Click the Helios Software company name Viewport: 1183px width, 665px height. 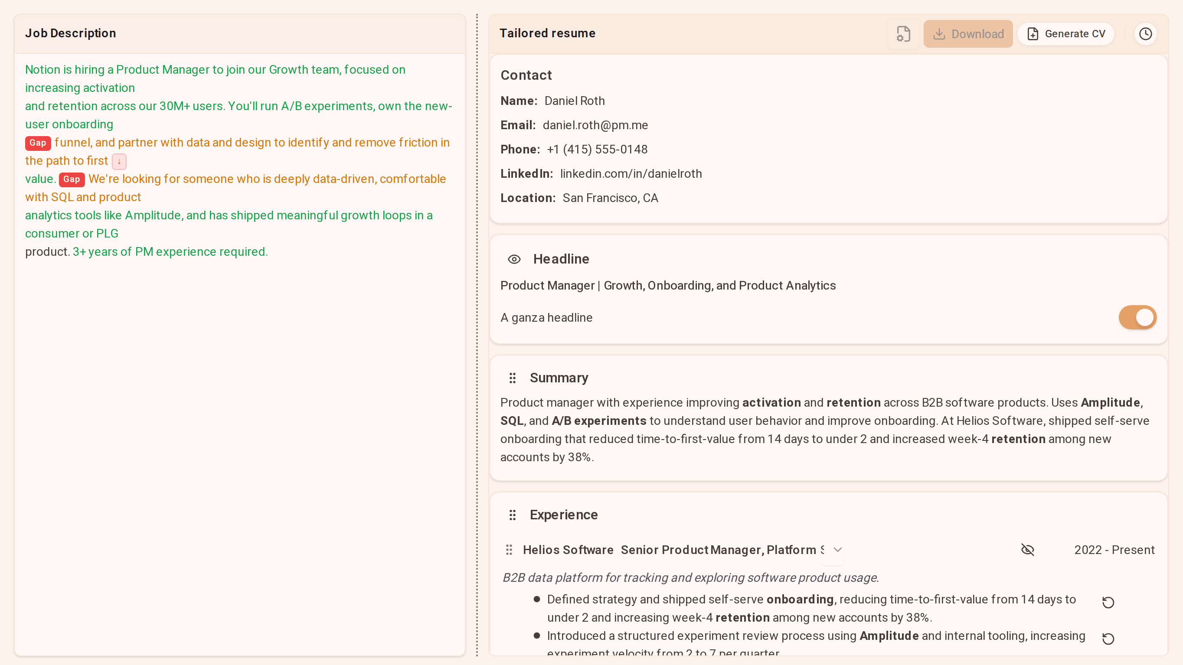click(568, 550)
